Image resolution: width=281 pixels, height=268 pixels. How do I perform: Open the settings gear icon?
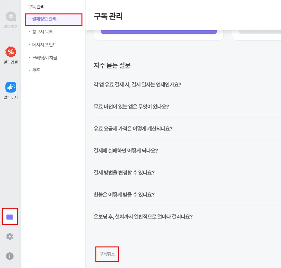point(10,236)
